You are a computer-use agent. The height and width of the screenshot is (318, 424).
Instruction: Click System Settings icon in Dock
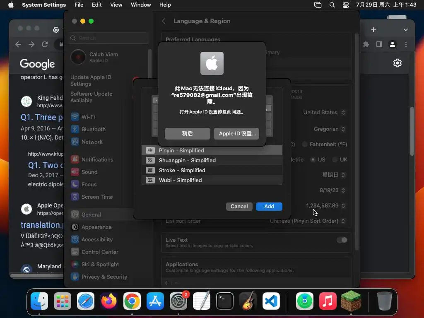178,301
